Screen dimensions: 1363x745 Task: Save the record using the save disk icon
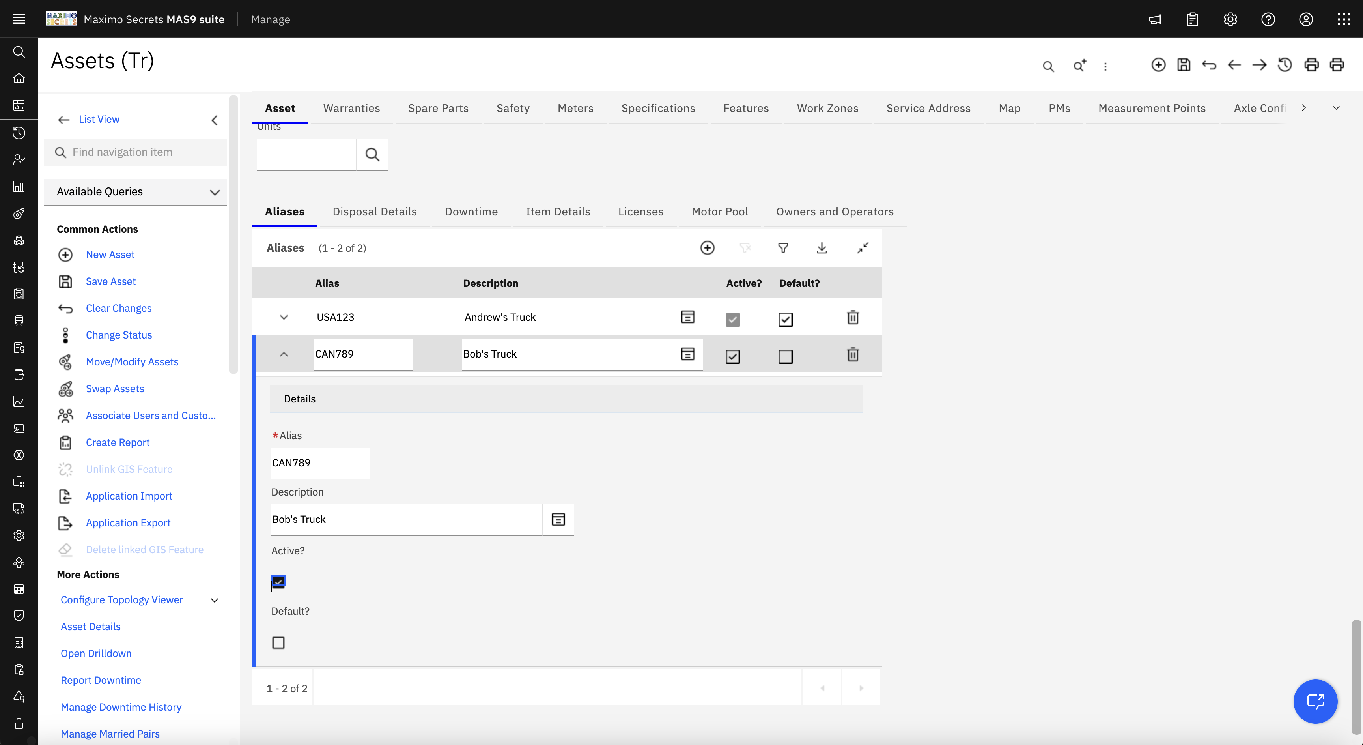1184,65
